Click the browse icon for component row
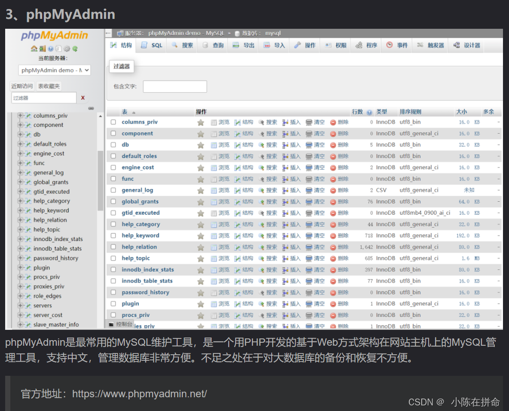 pos(214,134)
